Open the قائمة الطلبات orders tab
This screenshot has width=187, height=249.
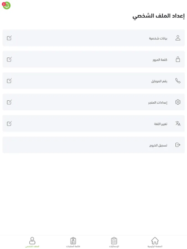pos(73,242)
